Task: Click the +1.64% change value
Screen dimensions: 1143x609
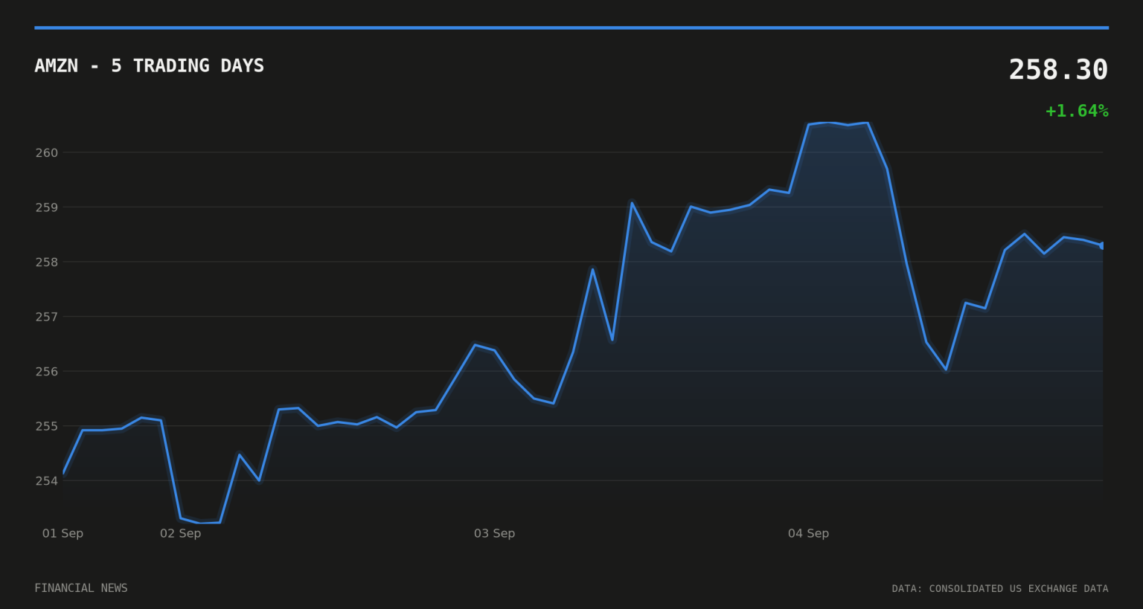Action: click(1077, 112)
